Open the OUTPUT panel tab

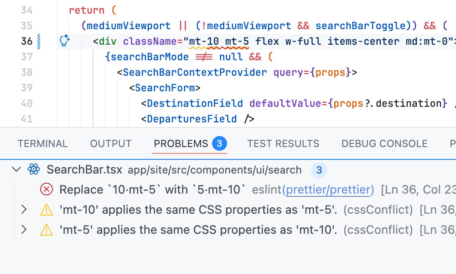pos(110,143)
